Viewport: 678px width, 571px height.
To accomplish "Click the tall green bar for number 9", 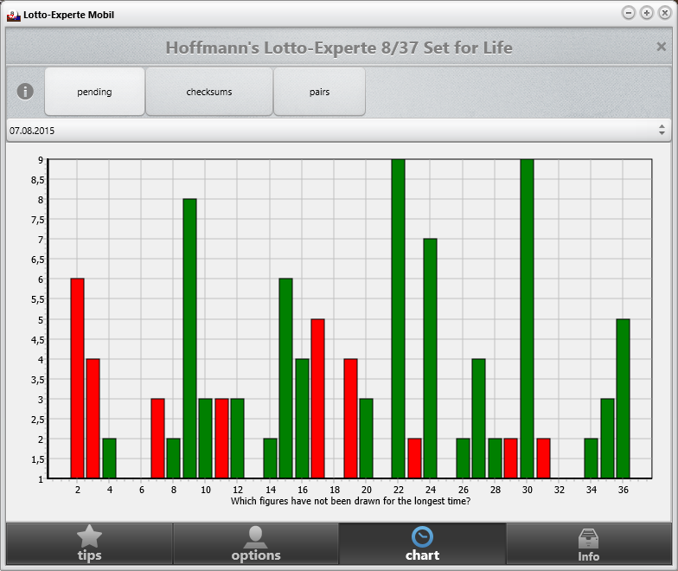I will click(190, 339).
